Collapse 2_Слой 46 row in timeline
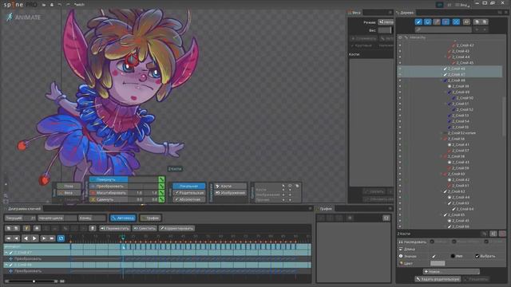511x287 pixels. coord(6,265)
